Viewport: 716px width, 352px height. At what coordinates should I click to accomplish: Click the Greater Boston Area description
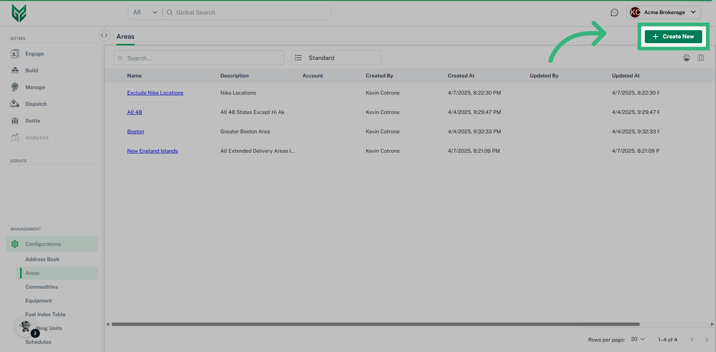[x=245, y=131]
